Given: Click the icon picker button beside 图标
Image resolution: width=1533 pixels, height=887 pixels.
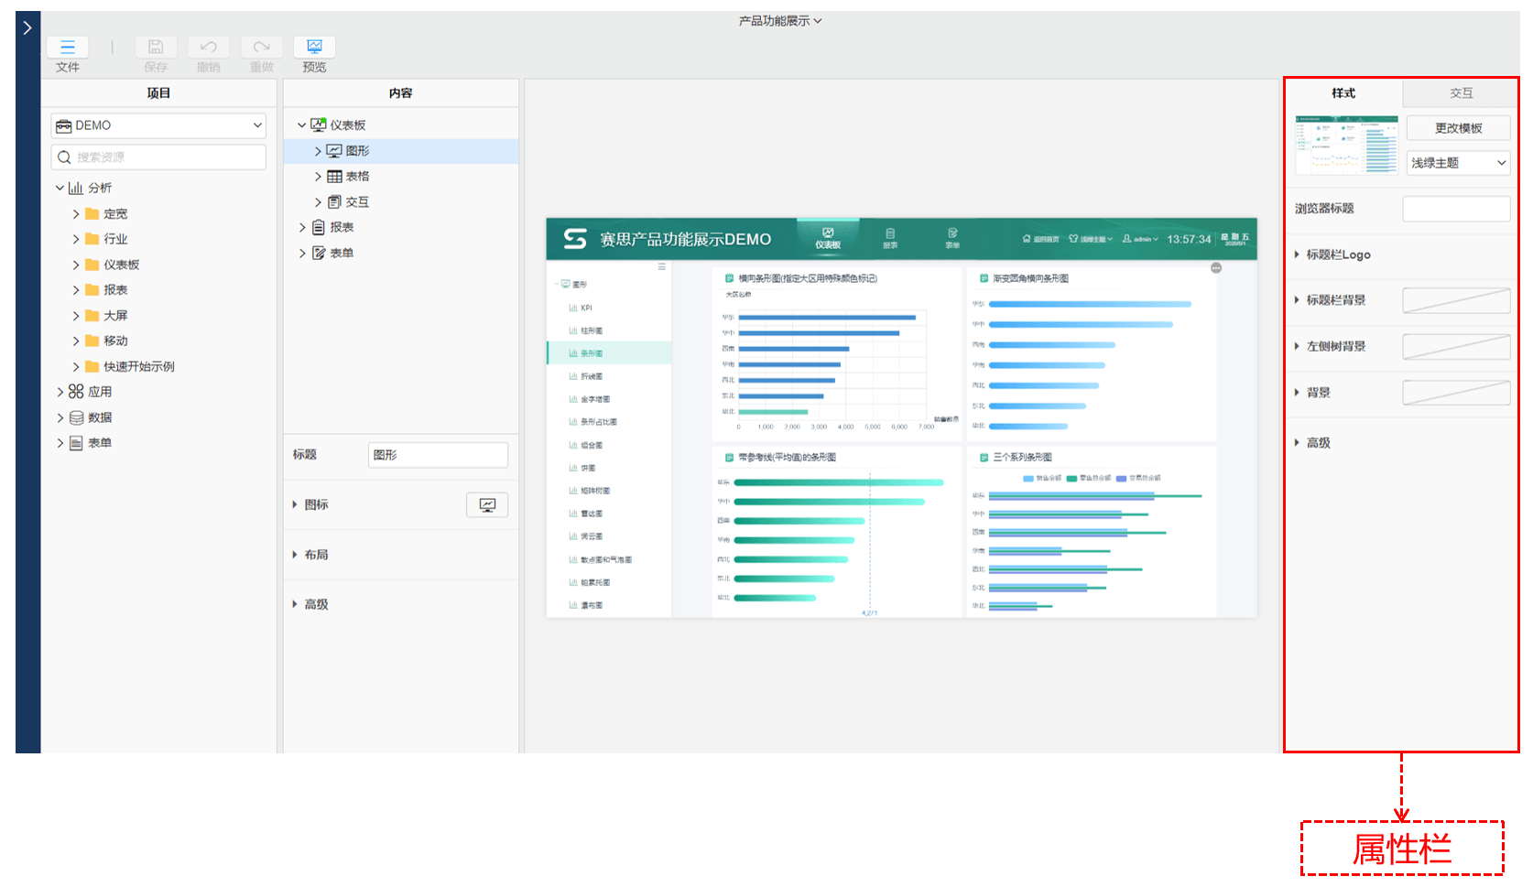Looking at the screenshot, I should [x=487, y=505].
